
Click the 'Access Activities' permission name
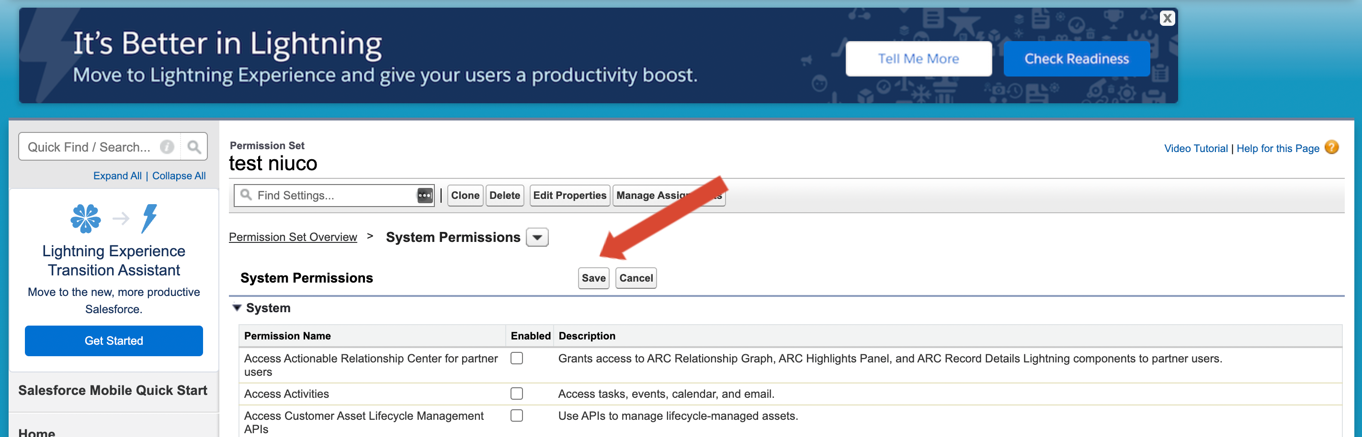[286, 393]
